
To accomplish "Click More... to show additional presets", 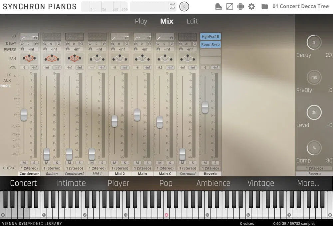I will pyautogui.click(x=308, y=183).
